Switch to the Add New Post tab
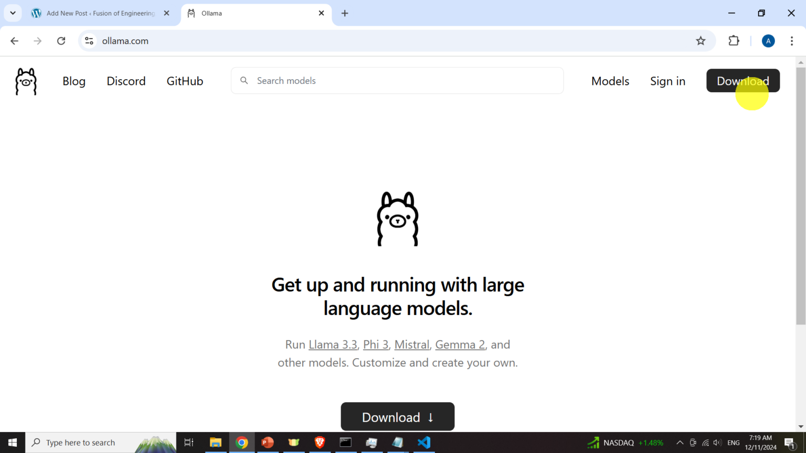806x453 pixels. click(x=101, y=13)
